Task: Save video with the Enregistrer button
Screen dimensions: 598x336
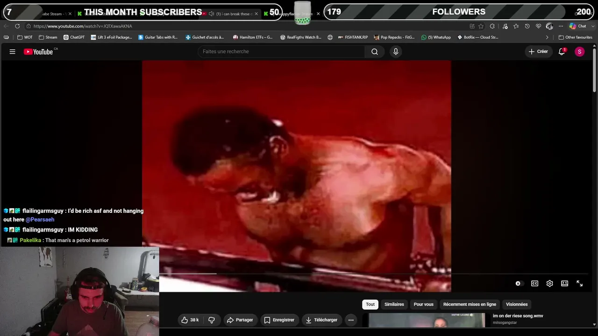Action: [x=279, y=320]
